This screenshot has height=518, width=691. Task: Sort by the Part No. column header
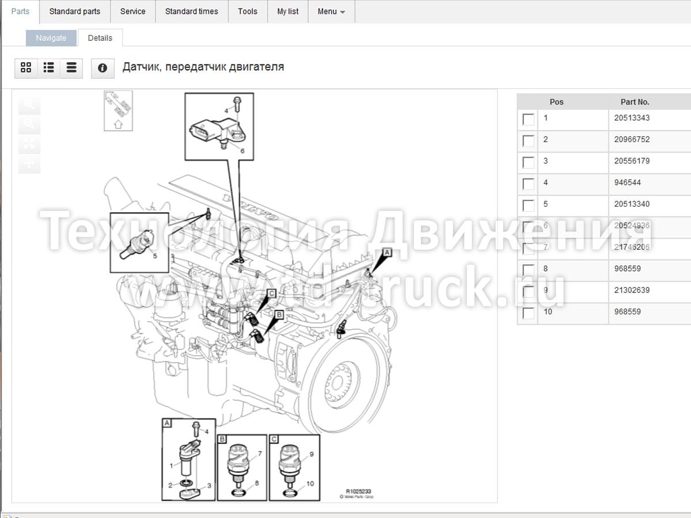coord(635,102)
